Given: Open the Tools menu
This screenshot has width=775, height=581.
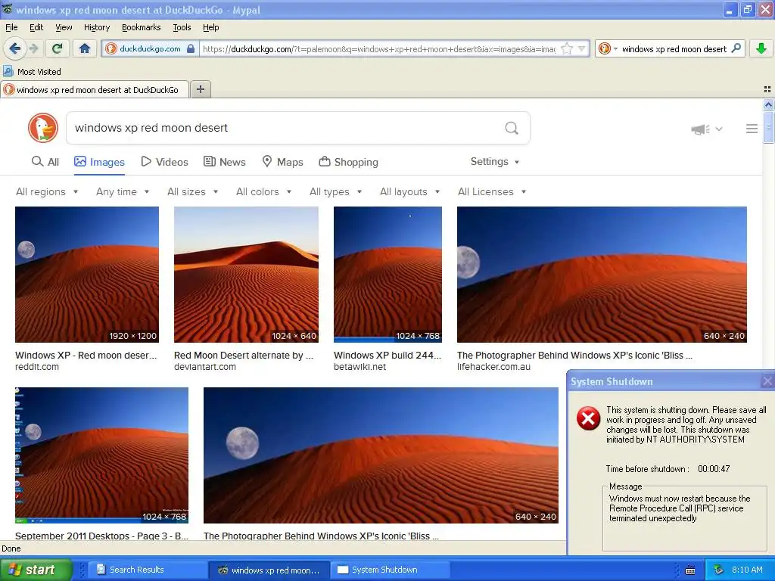Looking at the screenshot, I should pos(182,27).
